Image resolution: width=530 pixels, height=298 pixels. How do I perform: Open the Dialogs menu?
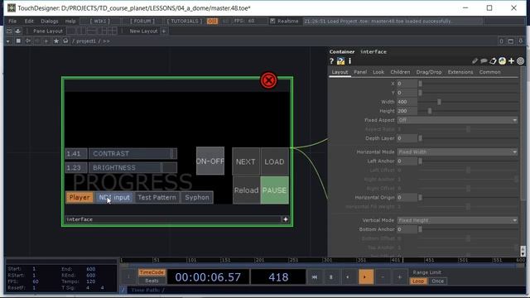[x=50, y=21]
